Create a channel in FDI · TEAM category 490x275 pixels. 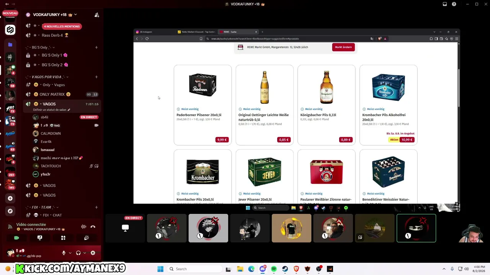[96, 207]
